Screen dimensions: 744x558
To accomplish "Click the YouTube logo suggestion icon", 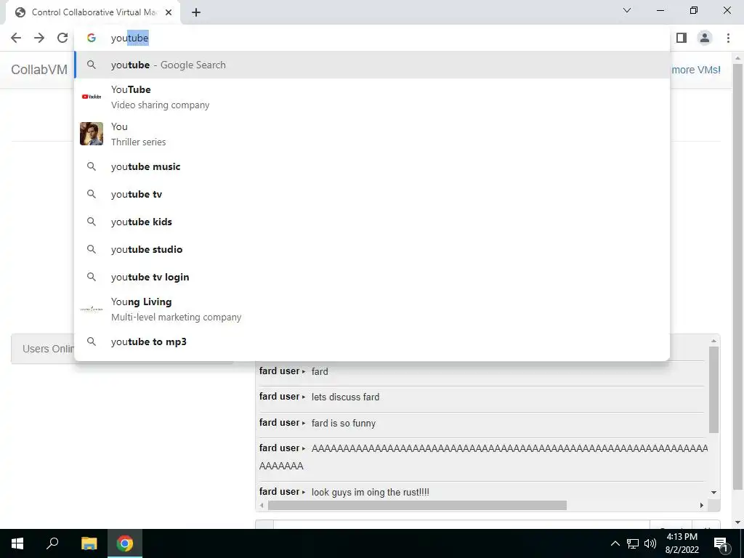I will pos(92,97).
